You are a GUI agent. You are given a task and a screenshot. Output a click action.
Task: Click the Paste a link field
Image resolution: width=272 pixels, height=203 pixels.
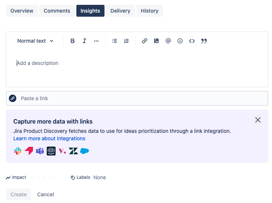(x=137, y=98)
